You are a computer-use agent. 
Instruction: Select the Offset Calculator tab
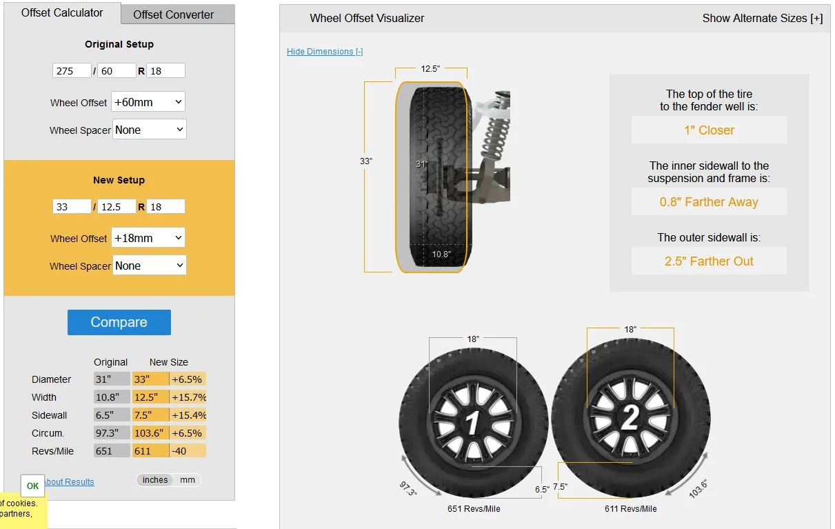62,13
